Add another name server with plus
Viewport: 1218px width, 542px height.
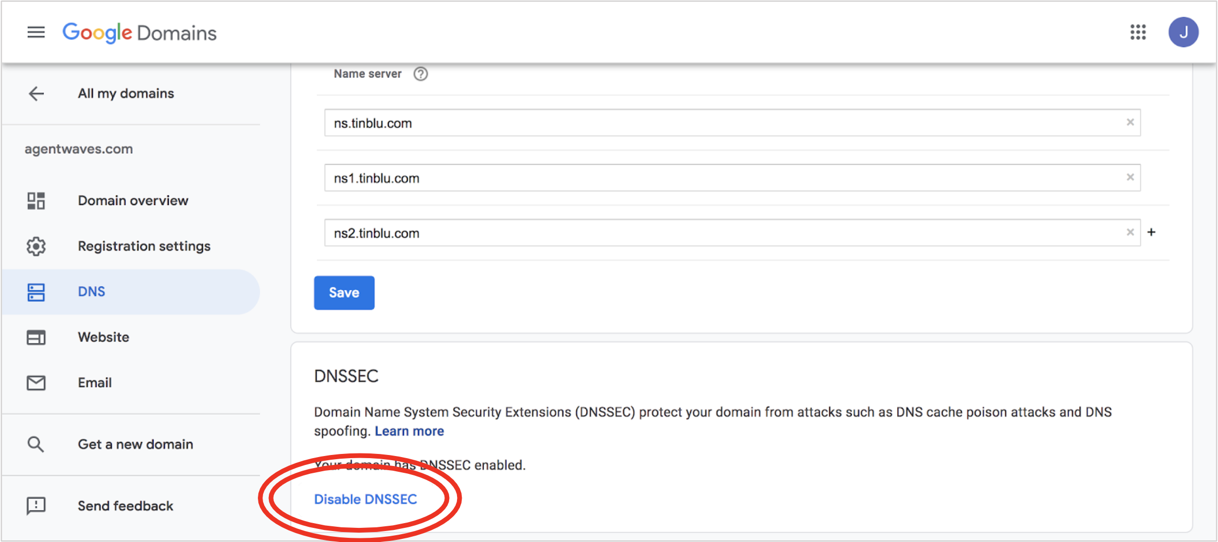pyautogui.click(x=1151, y=232)
